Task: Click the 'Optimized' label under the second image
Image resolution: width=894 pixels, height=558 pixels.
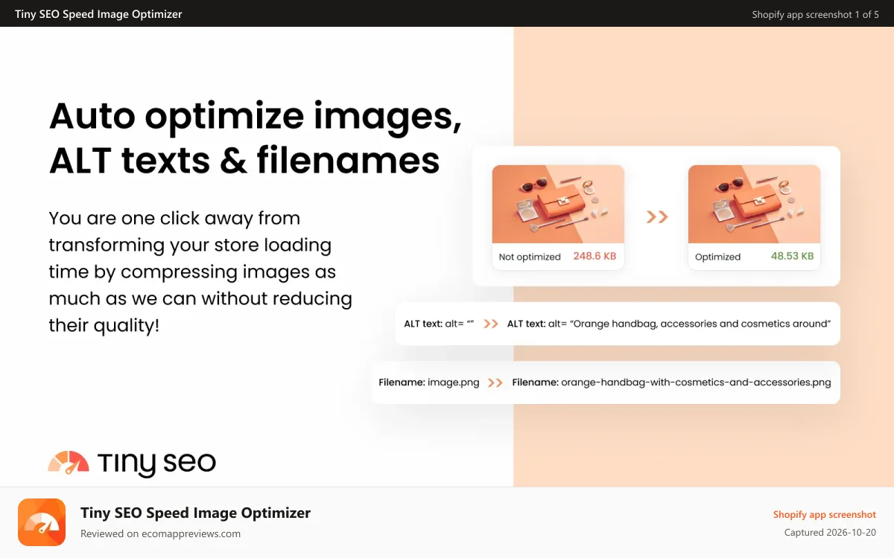Action: [717, 257]
